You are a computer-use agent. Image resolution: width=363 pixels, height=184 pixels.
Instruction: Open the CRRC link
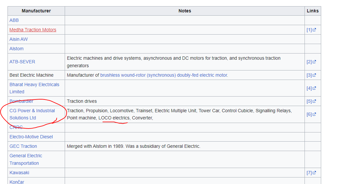coord(16,127)
